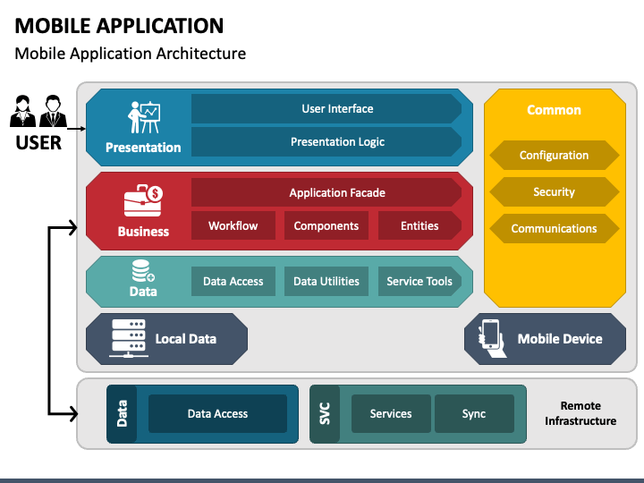Select the Presentation Logic block
The width and height of the screenshot is (644, 483).
[x=326, y=141]
